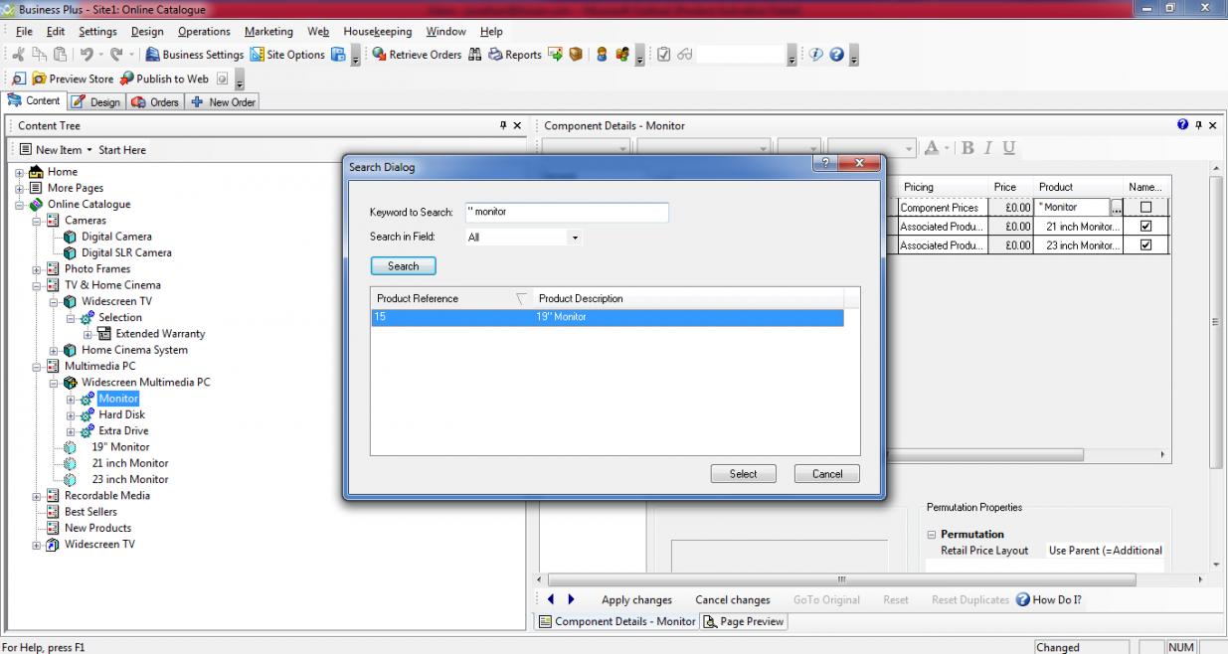
Task: Click the Retrieve Orders icon
Action: click(x=379, y=55)
